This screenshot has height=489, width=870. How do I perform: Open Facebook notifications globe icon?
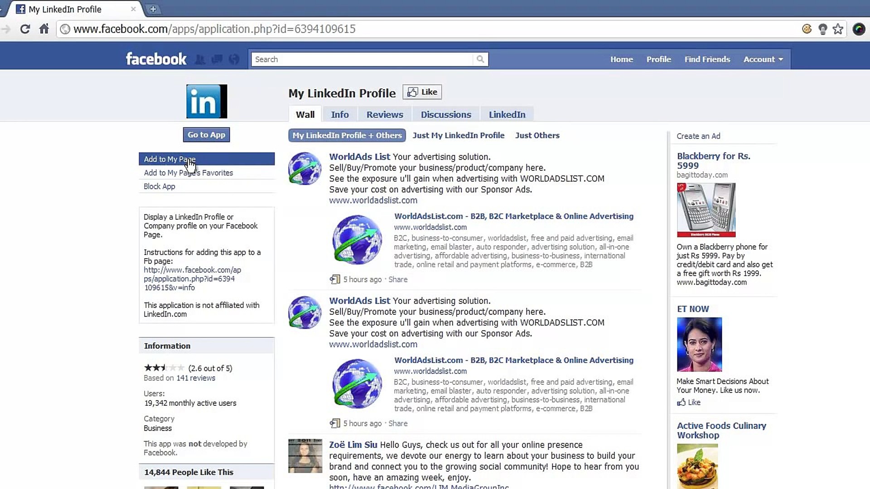[234, 59]
